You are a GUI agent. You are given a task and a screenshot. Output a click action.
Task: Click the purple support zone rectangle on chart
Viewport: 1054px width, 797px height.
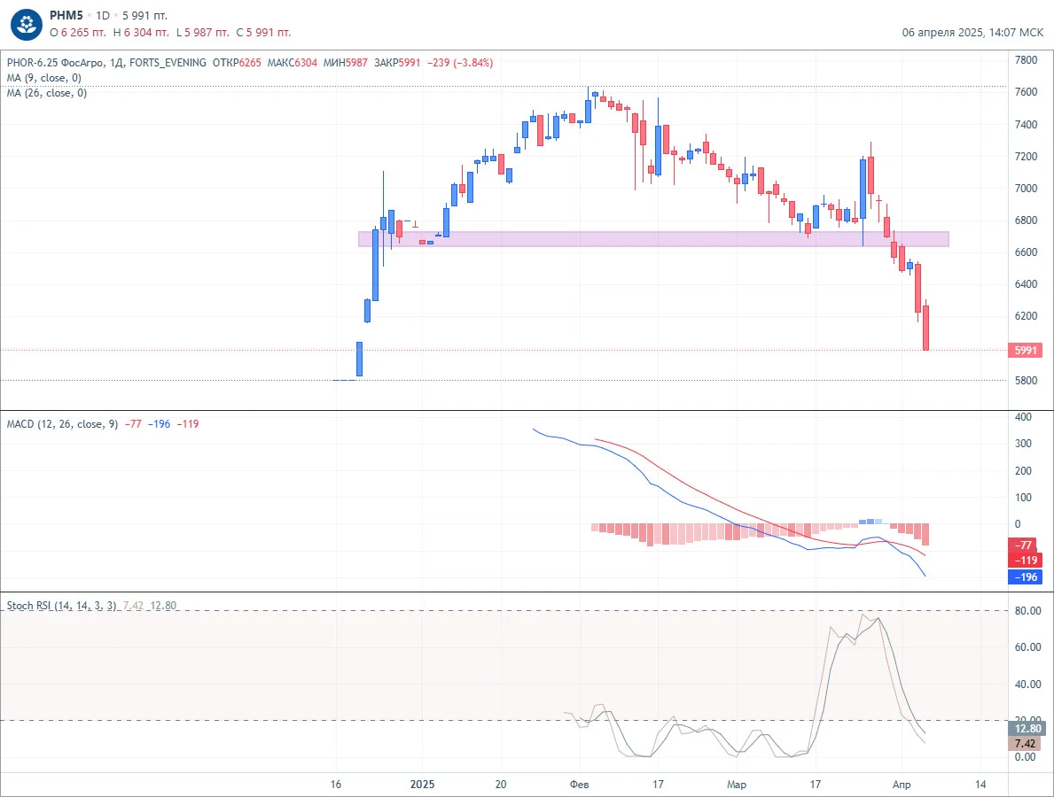pos(653,239)
